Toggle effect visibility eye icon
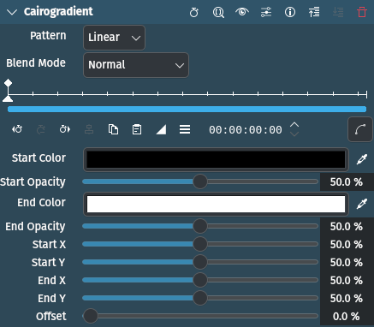Viewport: 374px width, 327px height. (x=242, y=12)
